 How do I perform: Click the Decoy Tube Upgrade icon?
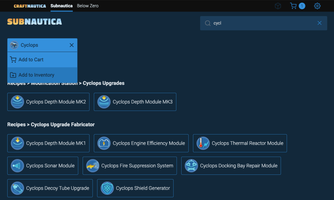(17, 188)
